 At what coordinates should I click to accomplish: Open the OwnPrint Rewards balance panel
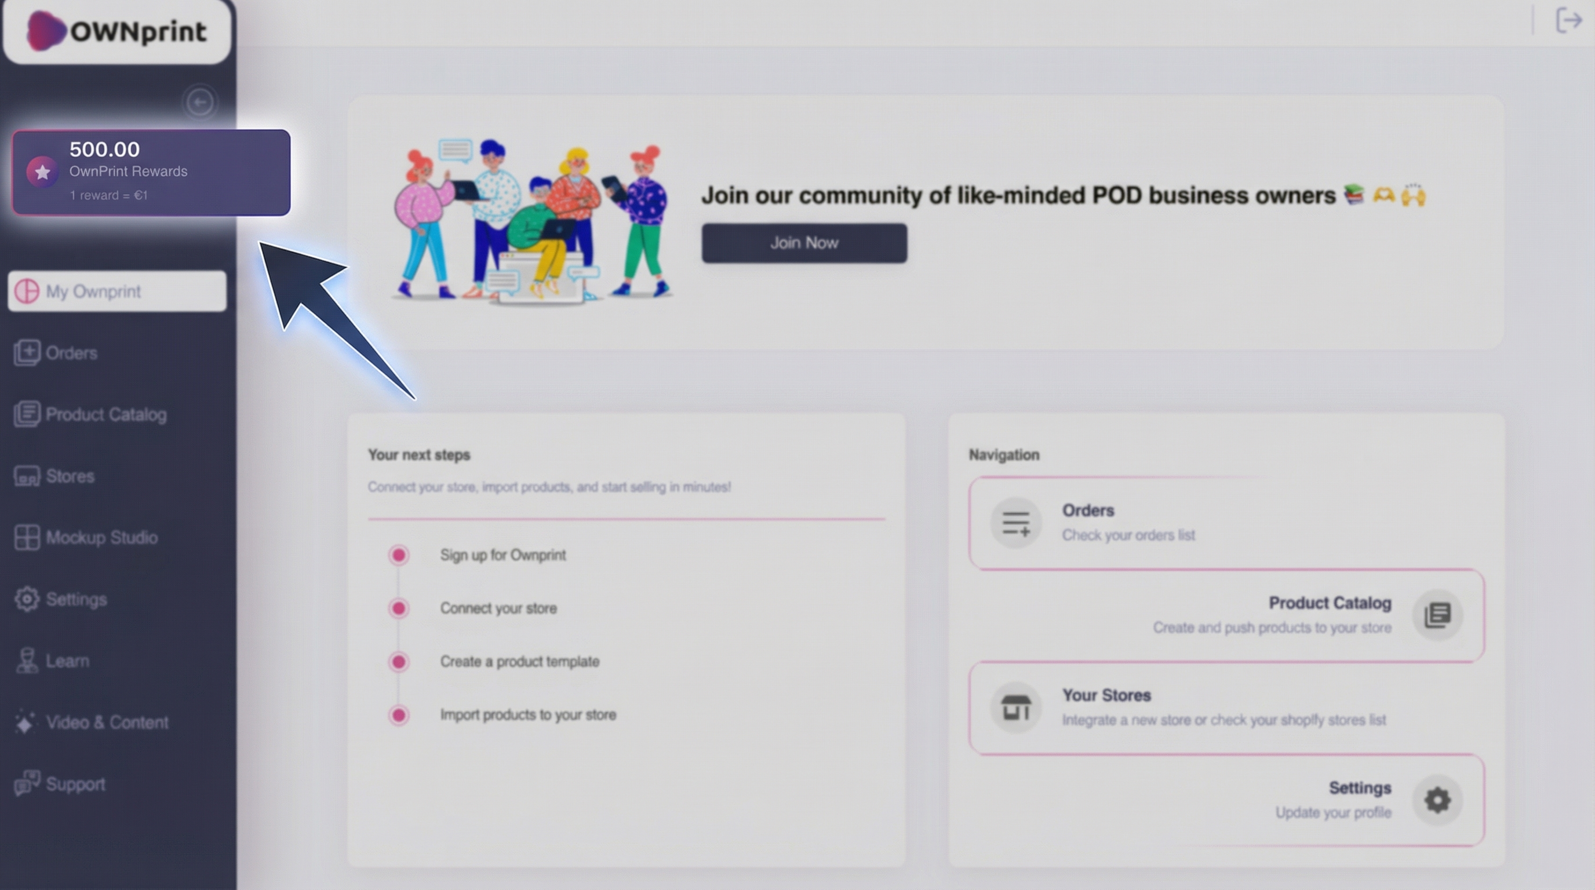tap(151, 172)
